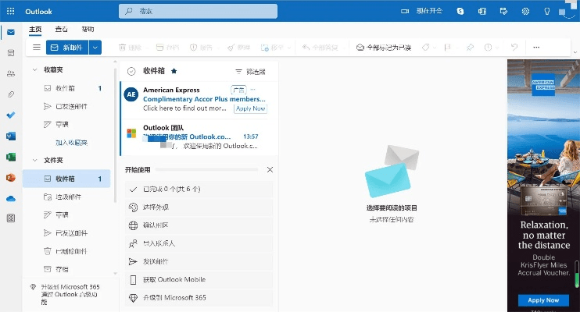
Task: Open the app launcher grid icon
Action: coord(11,11)
